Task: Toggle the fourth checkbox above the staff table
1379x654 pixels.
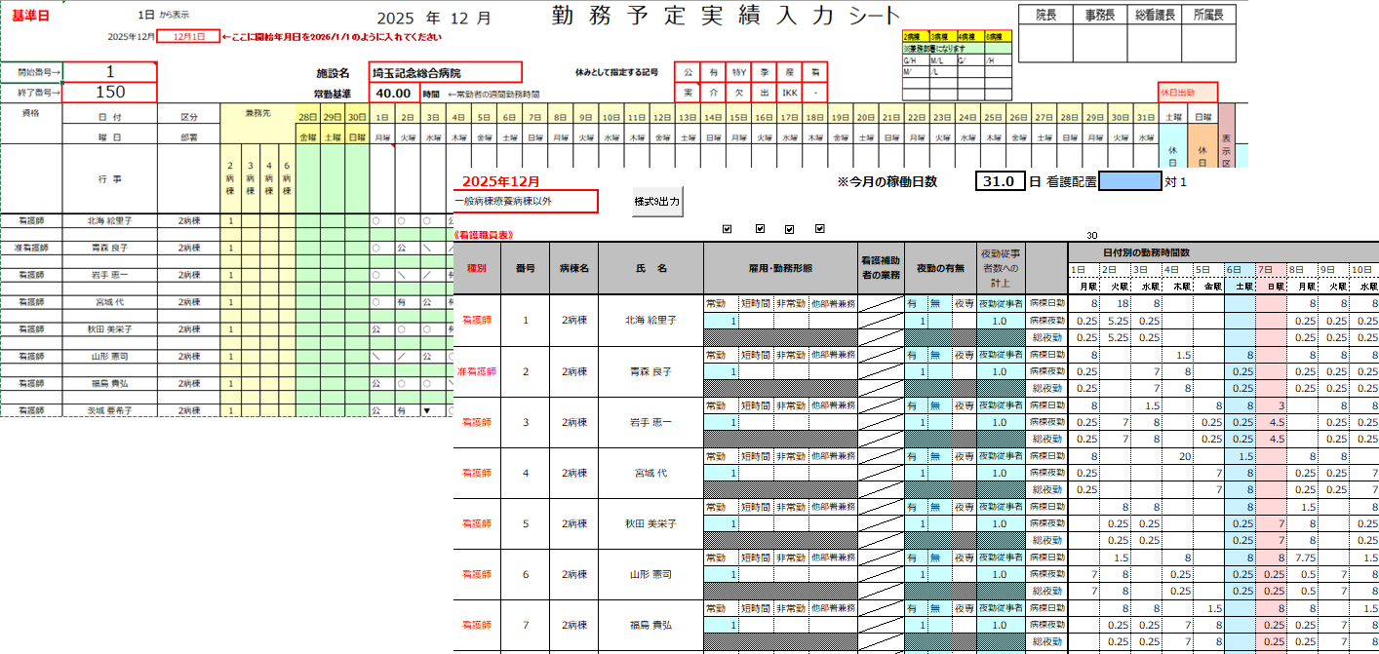Action: [819, 229]
